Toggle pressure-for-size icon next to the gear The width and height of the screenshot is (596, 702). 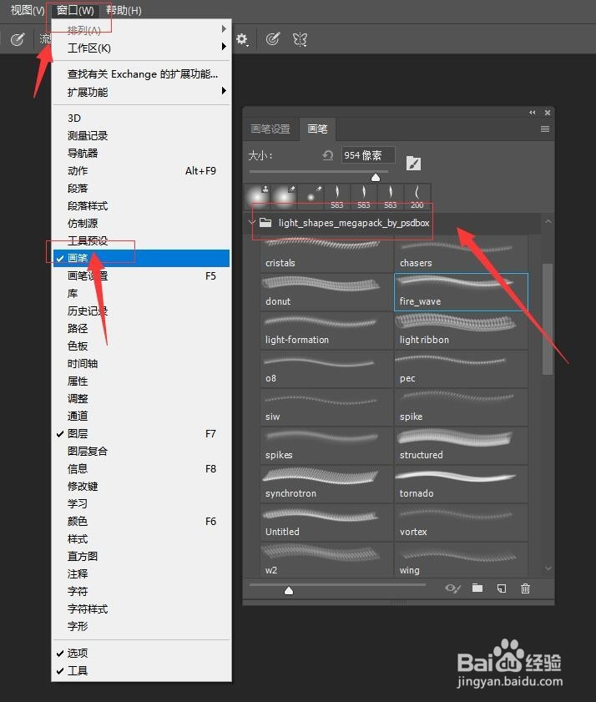272,39
